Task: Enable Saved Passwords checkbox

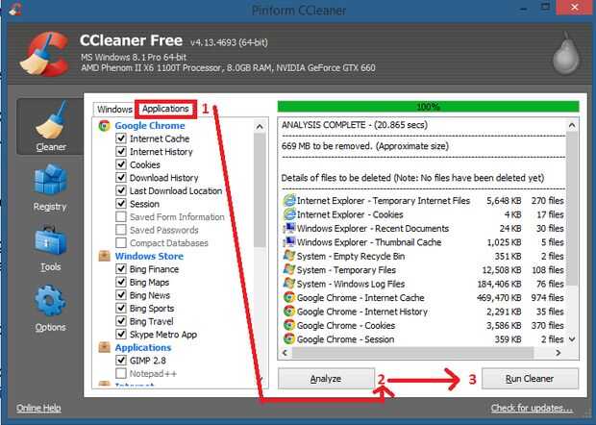Action: click(121, 230)
